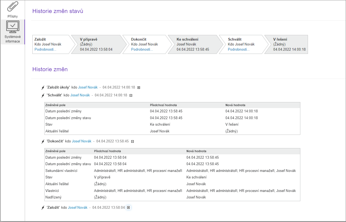Click new Stav value 'V řešení' in Schválit table
Screen dimensions: 346x222
[232, 125]
